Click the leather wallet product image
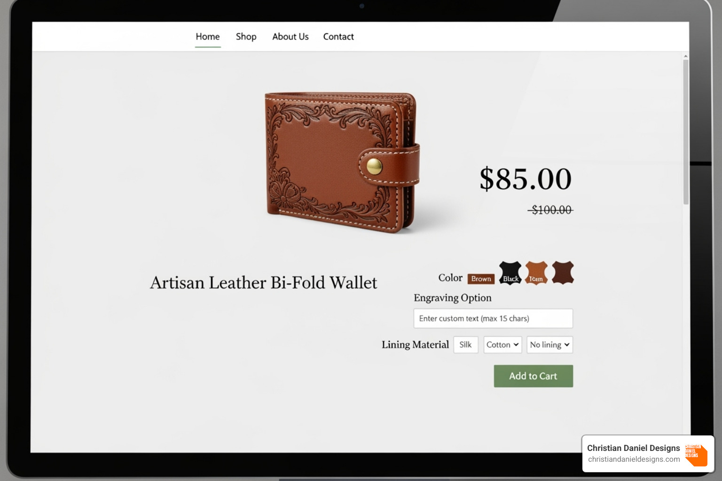Image resolution: width=722 pixels, height=481 pixels. pos(342,162)
